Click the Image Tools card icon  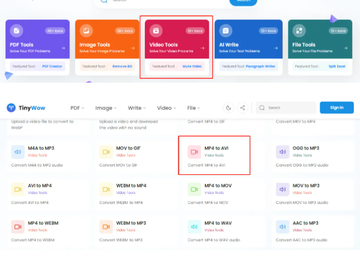(x=86, y=31)
